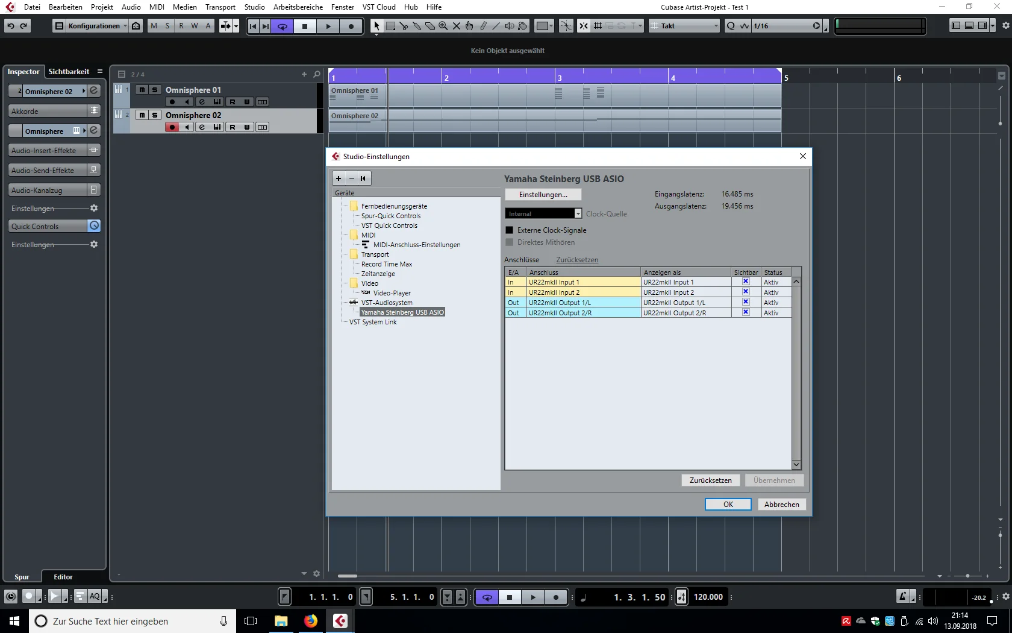Screen dimensions: 1012x633
Task: Switch to the Sichtbarkeit tab
Action: click(69, 71)
